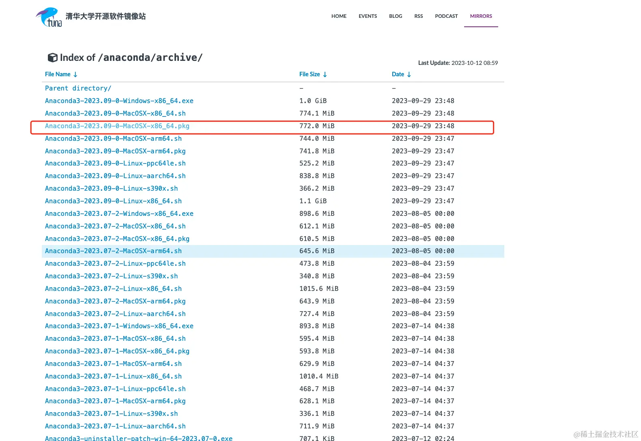Screen dimensions: 641x441
Task: Click the 1.0 GiB file size cell
Action: click(x=313, y=101)
